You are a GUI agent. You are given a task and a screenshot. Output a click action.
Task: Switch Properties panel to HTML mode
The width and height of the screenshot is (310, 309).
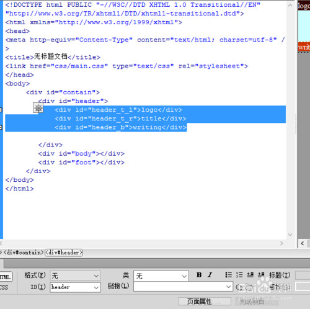click(x=6, y=277)
